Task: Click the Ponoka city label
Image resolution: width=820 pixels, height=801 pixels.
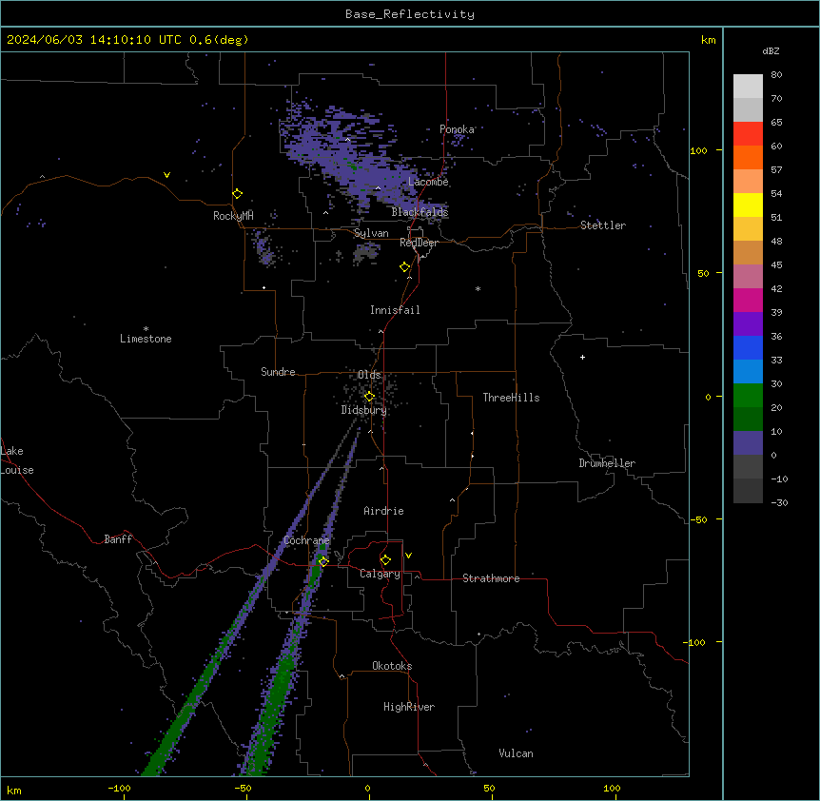Action: (457, 129)
